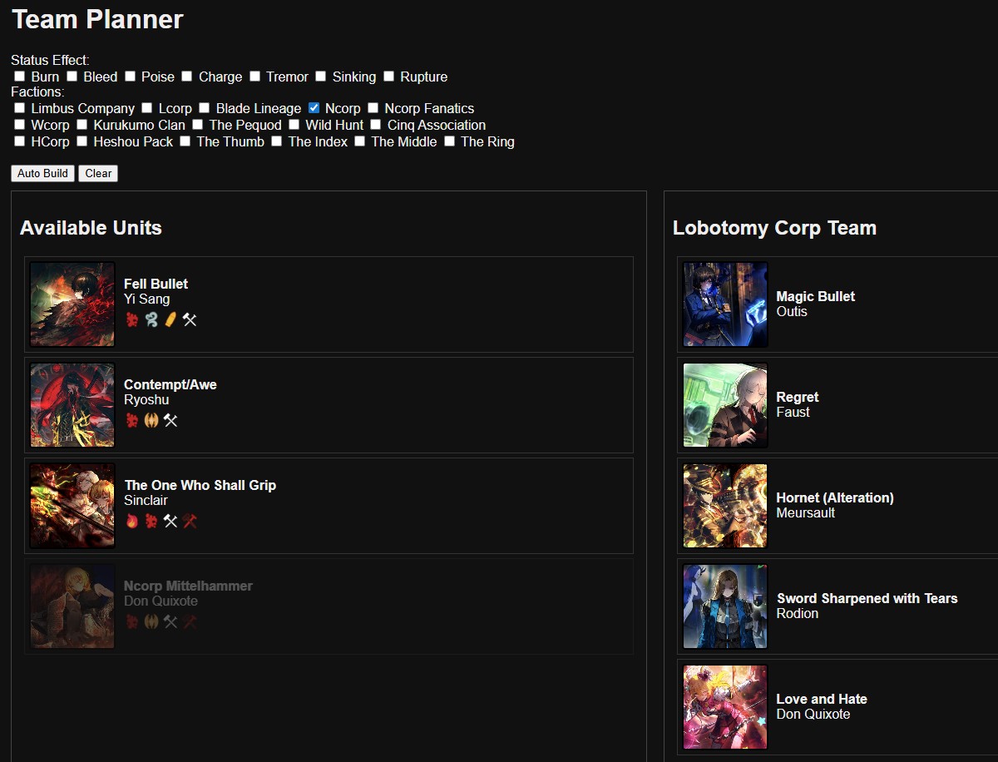This screenshot has height=762, width=998.
Task: Click the orange bullet icon on Fell Bullet
Action: pyautogui.click(x=170, y=319)
